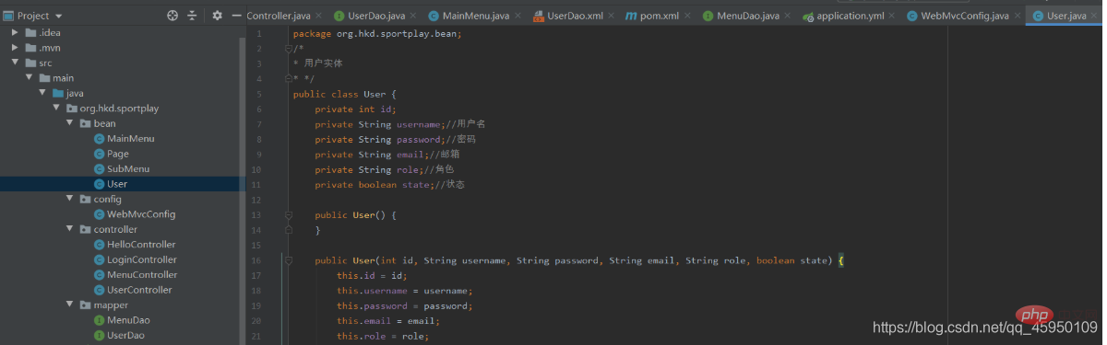The width and height of the screenshot is (1107, 345).
Task: Select the .idea folder in tree
Action: click(x=42, y=32)
